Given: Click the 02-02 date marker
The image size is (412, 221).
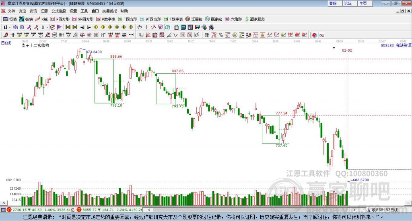Looking at the screenshot, I should click(347, 50).
